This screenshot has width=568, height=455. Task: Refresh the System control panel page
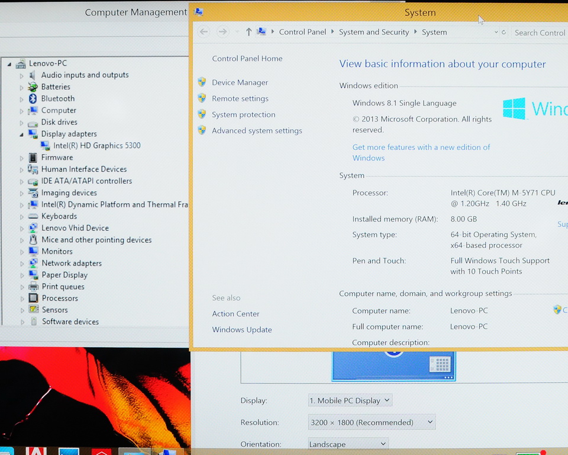[x=504, y=33]
